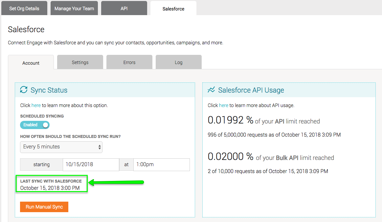
Task: Open the Every 5 minutes dropdown
Action: [x=61, y=147]
